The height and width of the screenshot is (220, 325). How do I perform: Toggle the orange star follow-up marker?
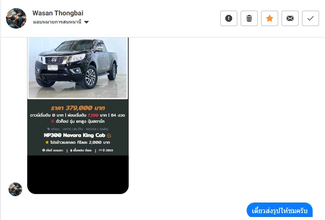coord(270,18)
